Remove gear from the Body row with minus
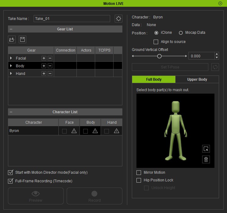Screen dimensions: 227x213 [50, 66]
